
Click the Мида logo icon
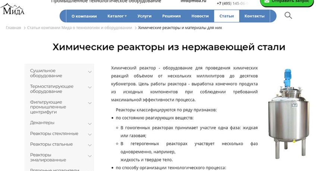tap(13, 10)
